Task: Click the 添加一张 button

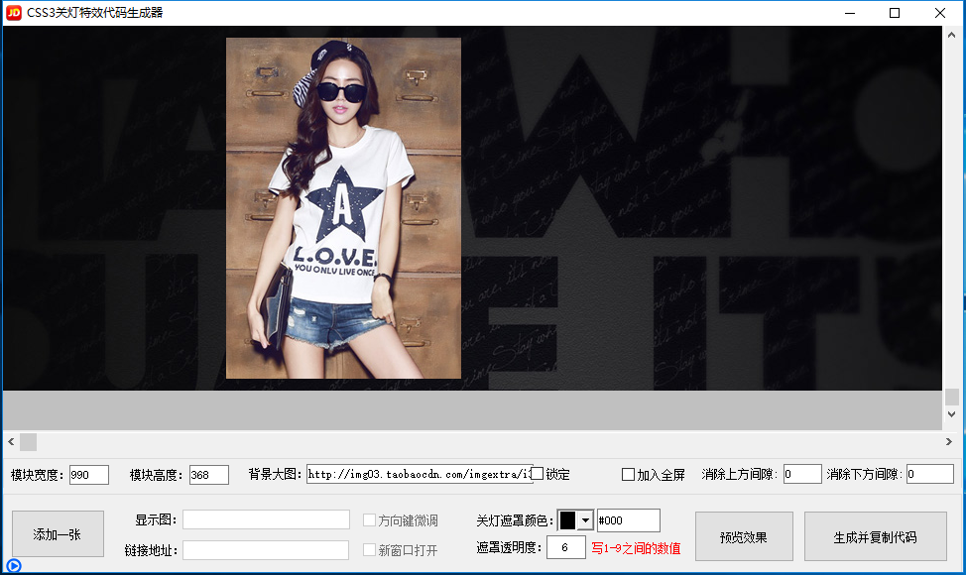Action: pos(58,533)
